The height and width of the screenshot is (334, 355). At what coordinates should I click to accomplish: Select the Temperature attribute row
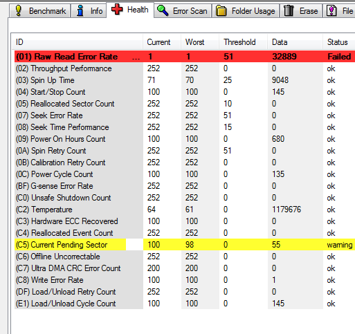point(185,210)
